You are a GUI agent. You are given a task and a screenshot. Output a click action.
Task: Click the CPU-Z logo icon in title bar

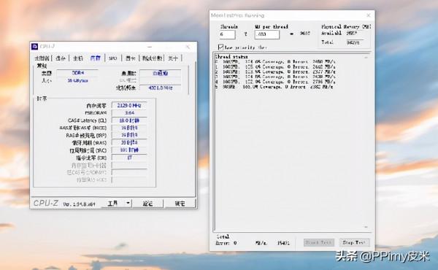[x=34, y=47]
